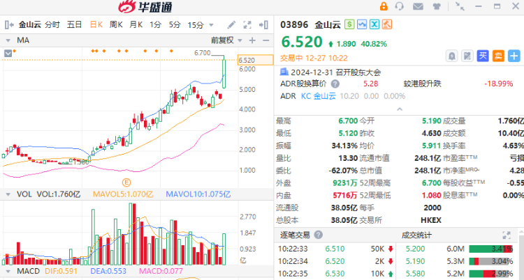Click the teal X badge beside 金山云
The height and width of the screenshot is (280, 524).
(374, 24)
